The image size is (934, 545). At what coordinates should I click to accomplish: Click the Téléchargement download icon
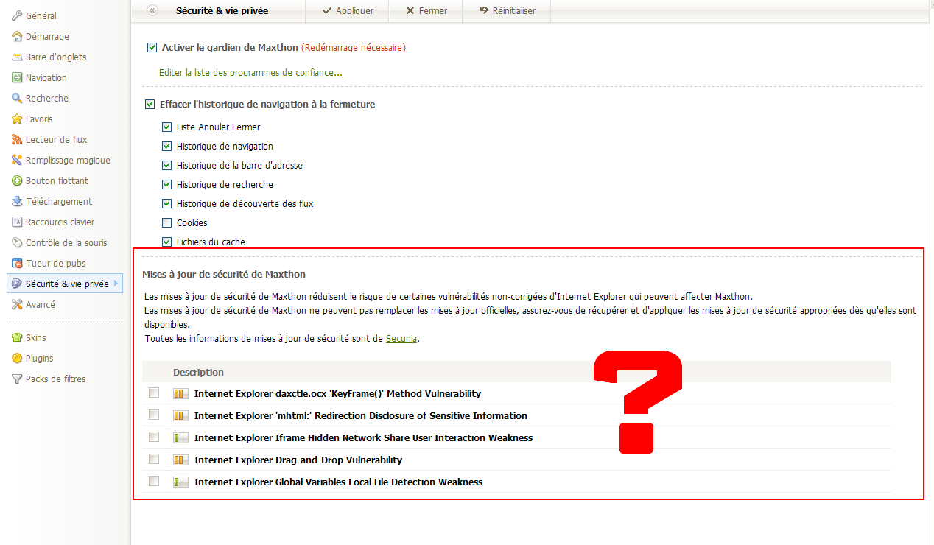pyautogui.click(x=17, y=202)
